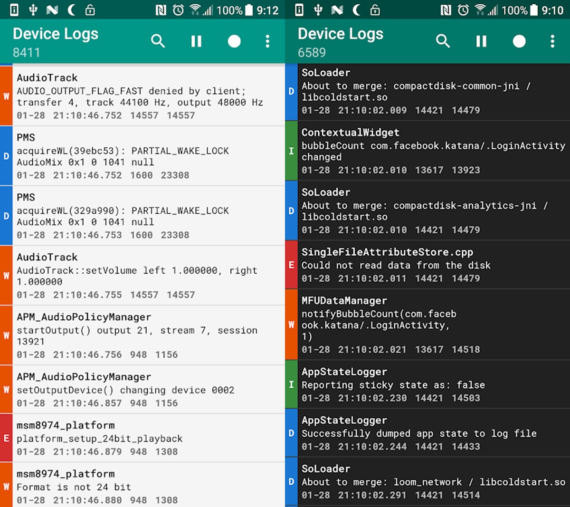Open the overflow menu on the left screen
This screenshot has height=507, width=570.
(267, 41)
